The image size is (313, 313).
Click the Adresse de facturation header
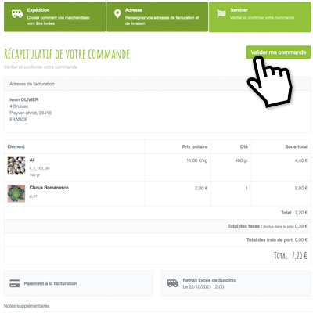[x=157, y=84]
